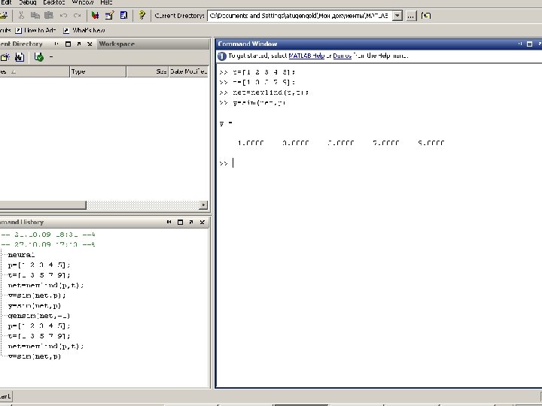Create new folder in Current Directory panel

[x=5, y=57]
